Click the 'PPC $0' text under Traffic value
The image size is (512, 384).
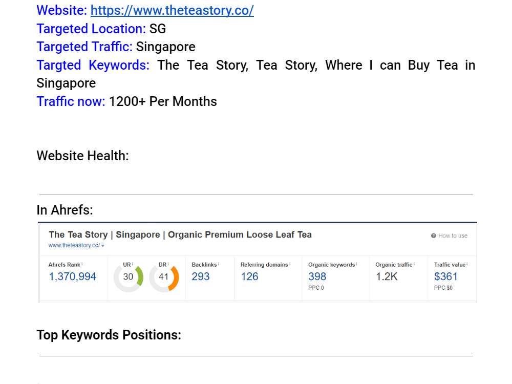443,288
